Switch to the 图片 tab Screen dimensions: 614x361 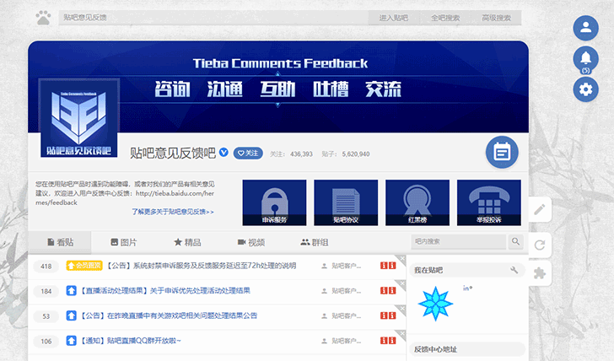[x=123, y=242]
